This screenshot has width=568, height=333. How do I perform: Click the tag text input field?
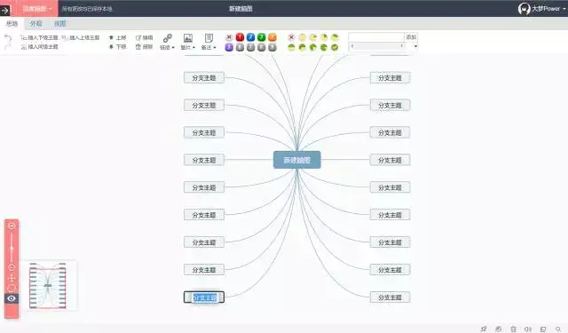click(376, 37)
